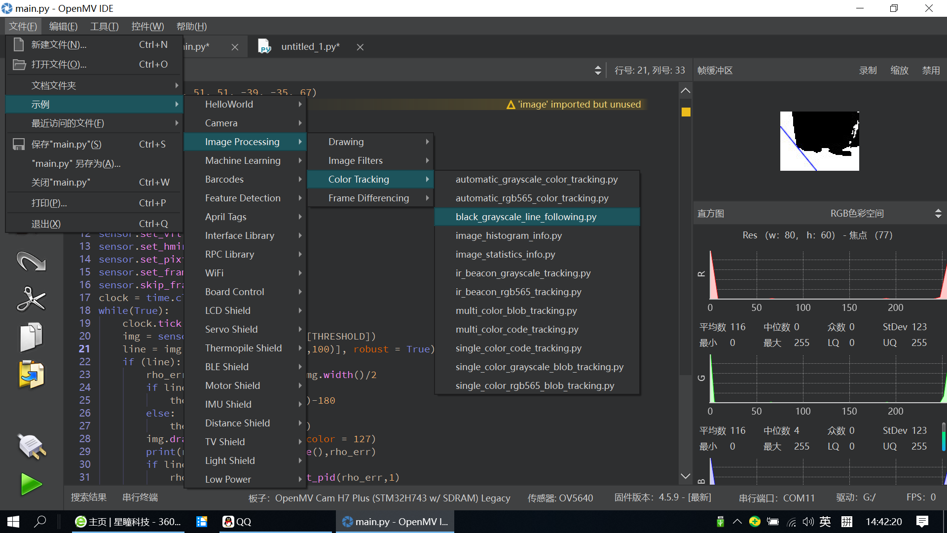Viewport: 947px width, 533px height.
Task: Click the open file folder icon
Action: coord(19,64)
